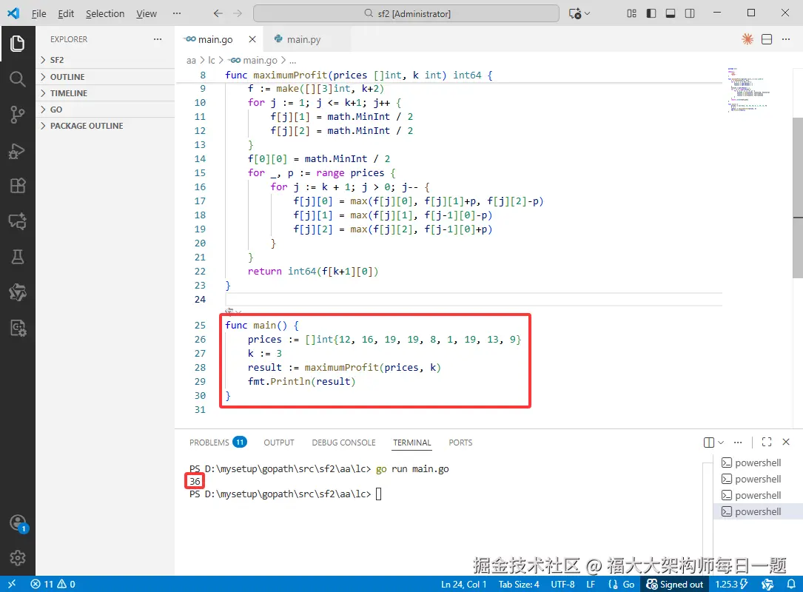Select the first powershell terminal entry
Image resolution: width=803 pixels, height=592 pixels.
tap(758, 463)
